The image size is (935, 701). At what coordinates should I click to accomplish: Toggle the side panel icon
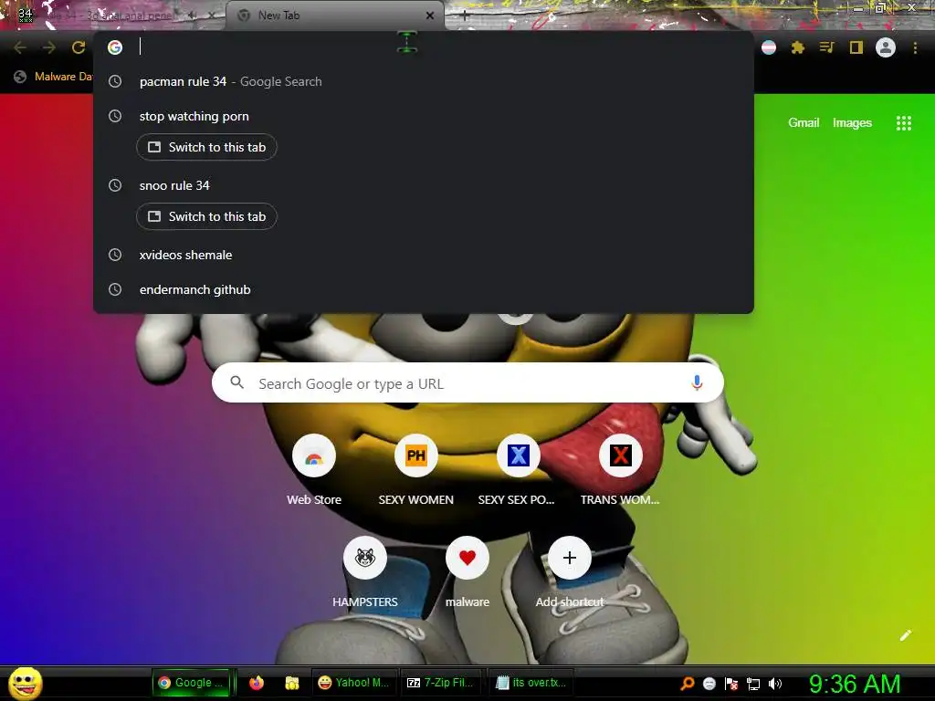click(856, 47)
